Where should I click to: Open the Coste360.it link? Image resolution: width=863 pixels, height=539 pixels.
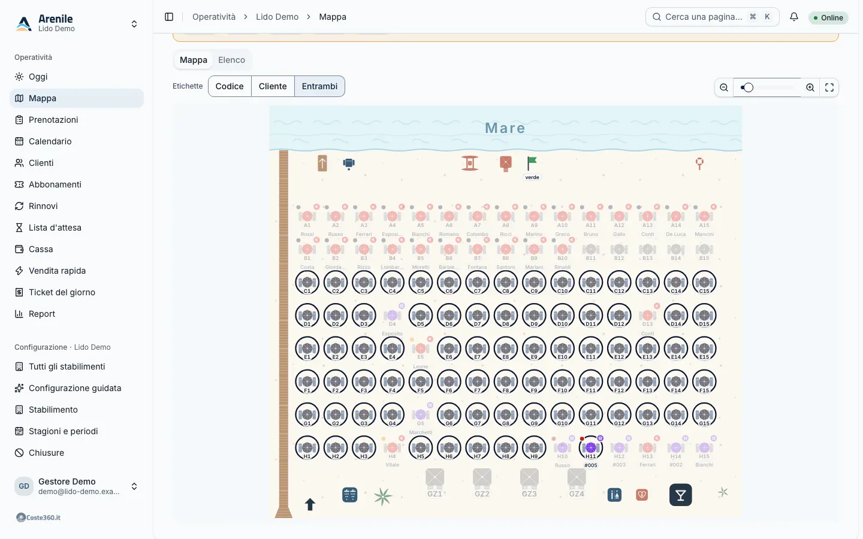[x=38, y=517]
